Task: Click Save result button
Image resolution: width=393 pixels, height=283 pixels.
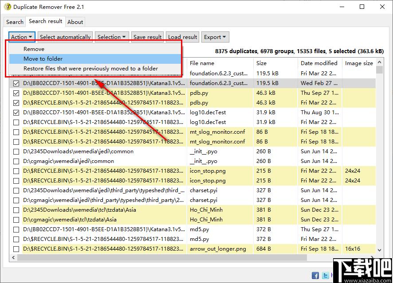Action: tap(147, 37)
